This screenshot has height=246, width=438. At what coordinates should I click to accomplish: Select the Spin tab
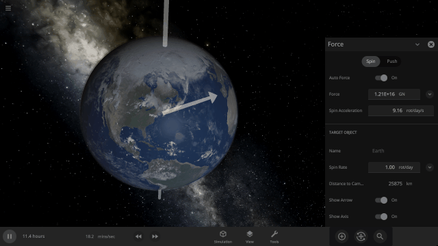[371, 61]
